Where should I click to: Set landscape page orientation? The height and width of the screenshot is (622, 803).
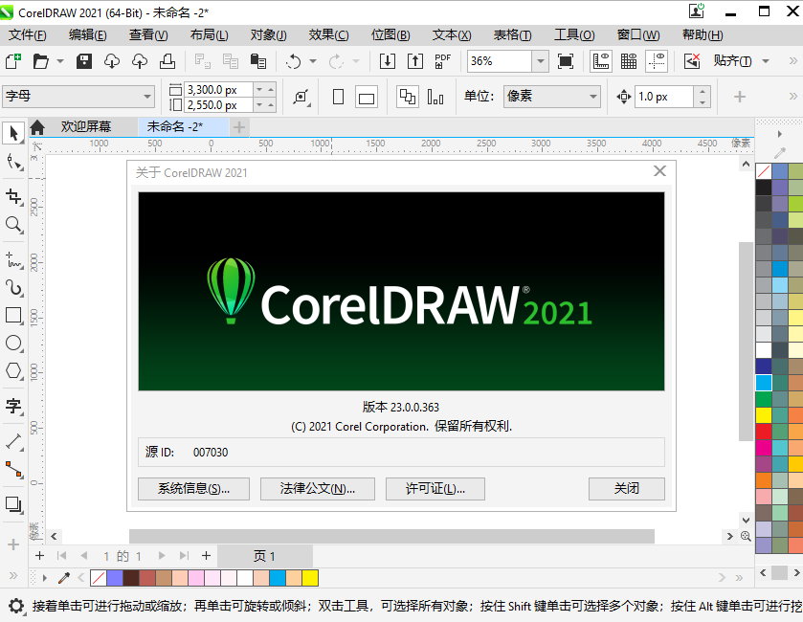coord(367,97)
